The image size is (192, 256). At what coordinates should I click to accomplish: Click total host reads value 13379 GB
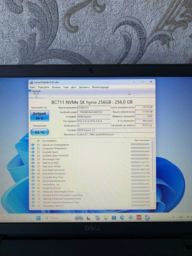(x=144, y=107)
